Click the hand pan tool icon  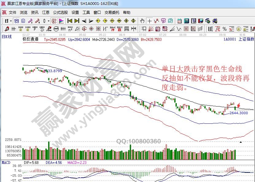(142, 21)
